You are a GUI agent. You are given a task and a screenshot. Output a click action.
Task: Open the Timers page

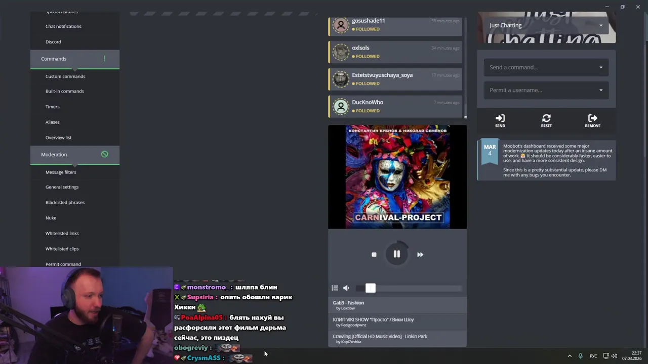coord(53,107)
